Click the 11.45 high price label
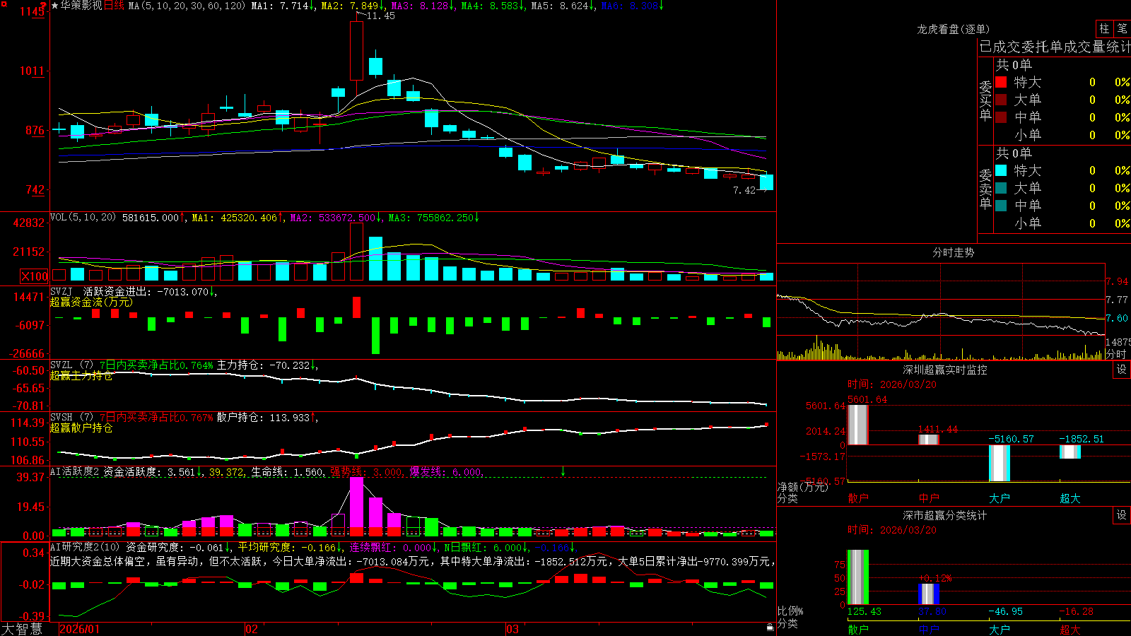Screen dimensions: 1131x636 click(x=381, y=16)
